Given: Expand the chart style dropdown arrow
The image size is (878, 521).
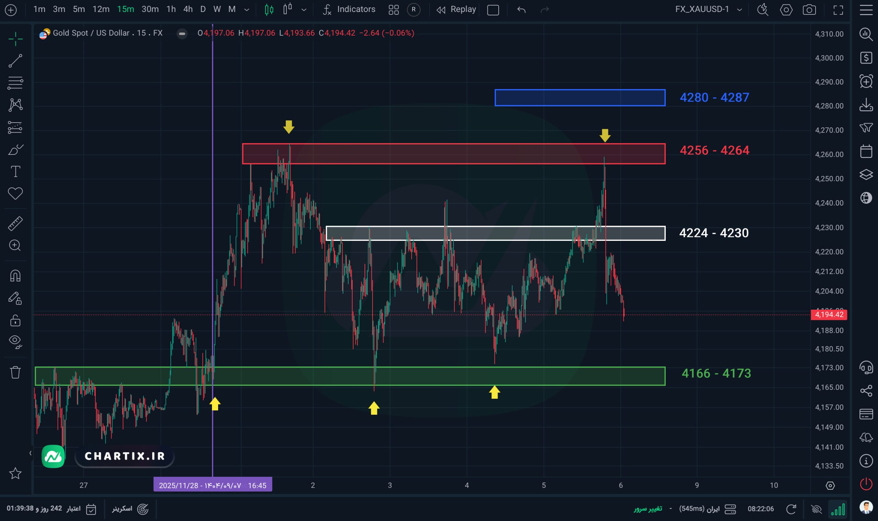Looking at the screenshot, I should [x=304, y=10].
